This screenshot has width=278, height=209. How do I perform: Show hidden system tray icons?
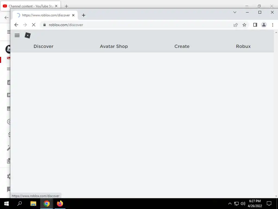pos(230,204)
